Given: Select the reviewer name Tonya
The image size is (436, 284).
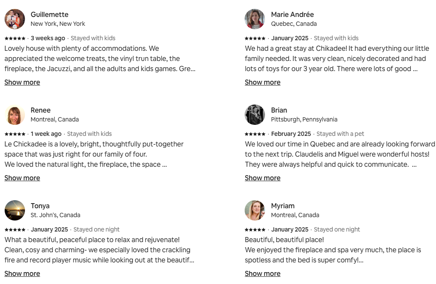Looking at the screenshot, I should coord(40,206).
